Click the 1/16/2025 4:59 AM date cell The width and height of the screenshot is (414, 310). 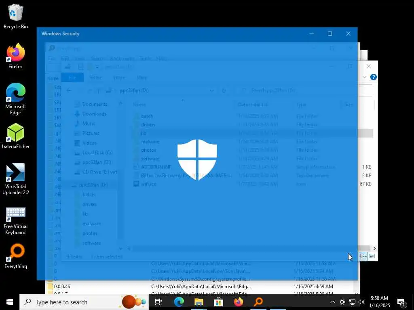click(x=313, y=286)
